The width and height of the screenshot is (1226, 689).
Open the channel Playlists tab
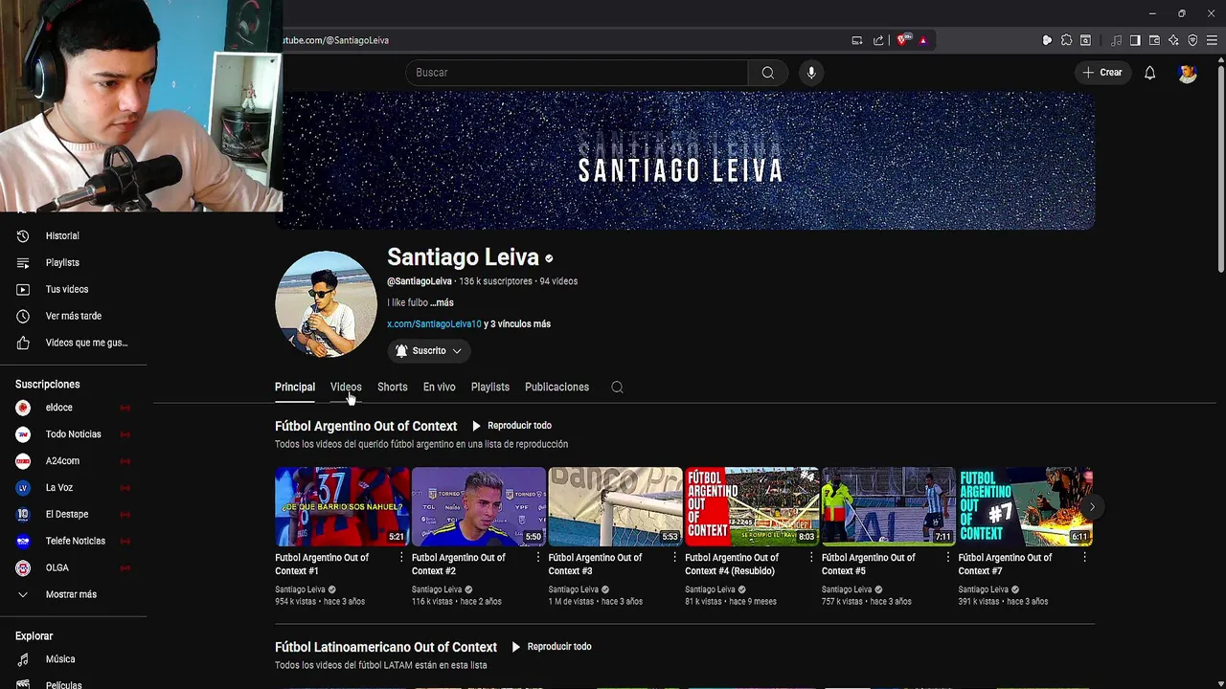(490, 388)
